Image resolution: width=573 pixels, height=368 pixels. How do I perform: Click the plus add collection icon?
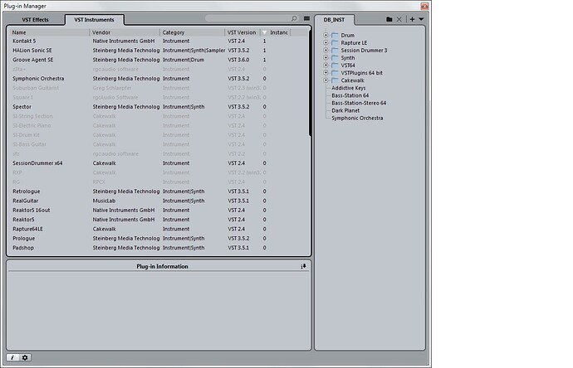(x=412, y=19)
